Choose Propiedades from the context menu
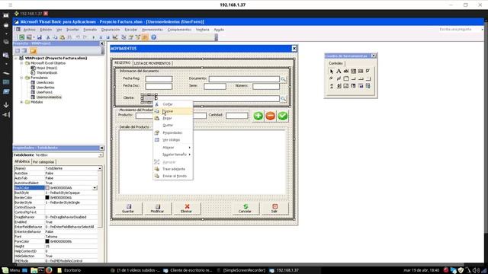The width and height of the screenshot is (488, 274). pos(173,132)
